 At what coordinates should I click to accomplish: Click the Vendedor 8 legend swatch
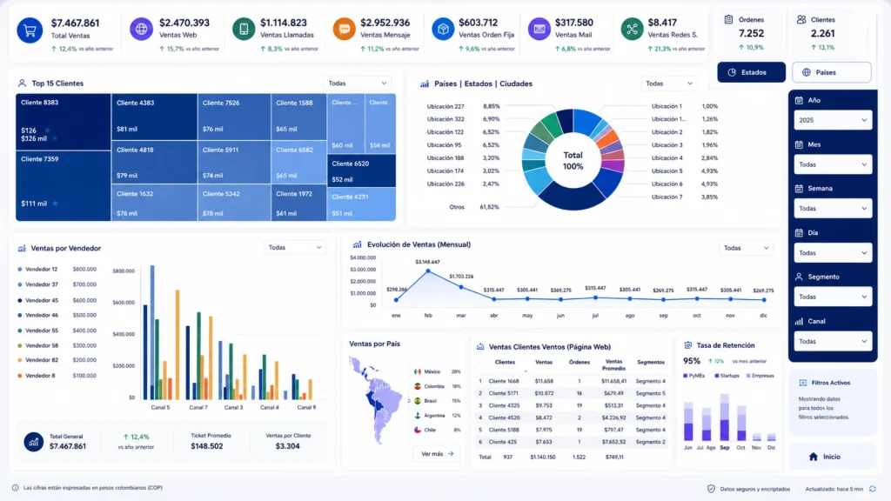click(x=20, y=376)
